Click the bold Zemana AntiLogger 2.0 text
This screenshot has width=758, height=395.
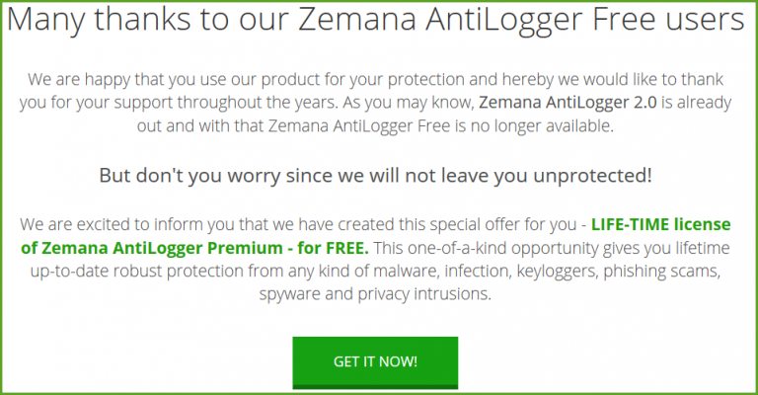(568, 103)
